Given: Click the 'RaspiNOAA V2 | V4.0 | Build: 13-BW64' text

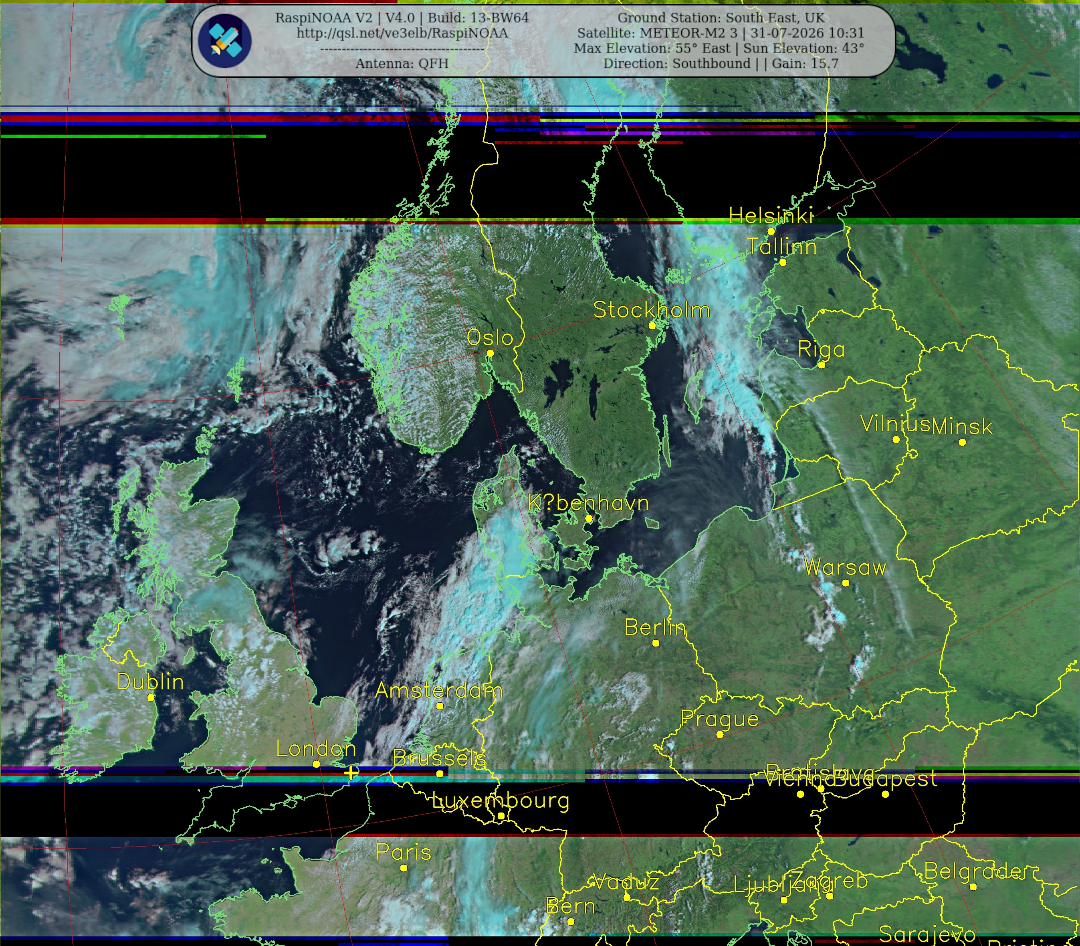Looking at the screenshot, I should (x=402, y=18).
